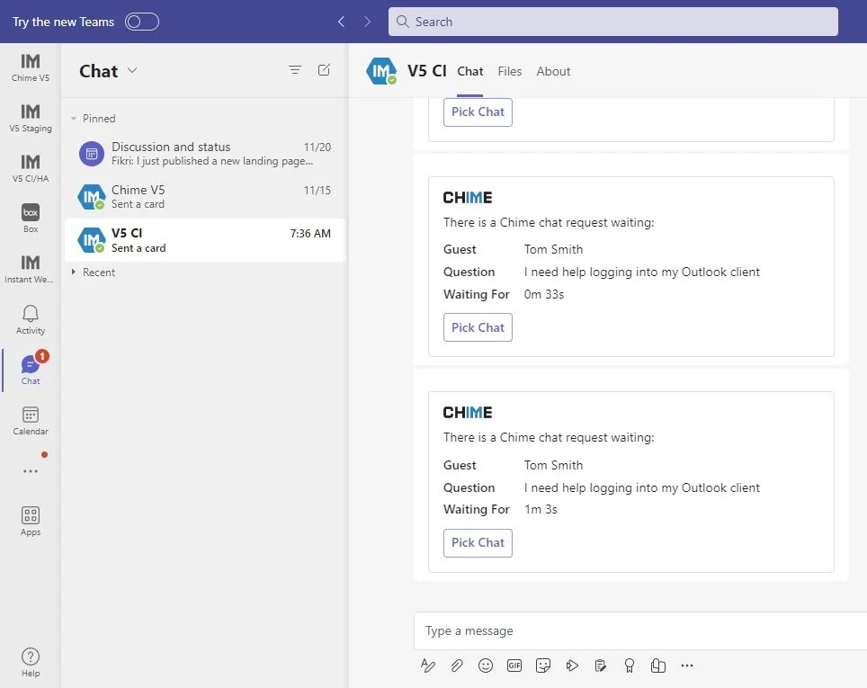This screenshot has width=867, height=688.
Task: Start a new chat with the compose icon
Action: click(x=324, y=69)
